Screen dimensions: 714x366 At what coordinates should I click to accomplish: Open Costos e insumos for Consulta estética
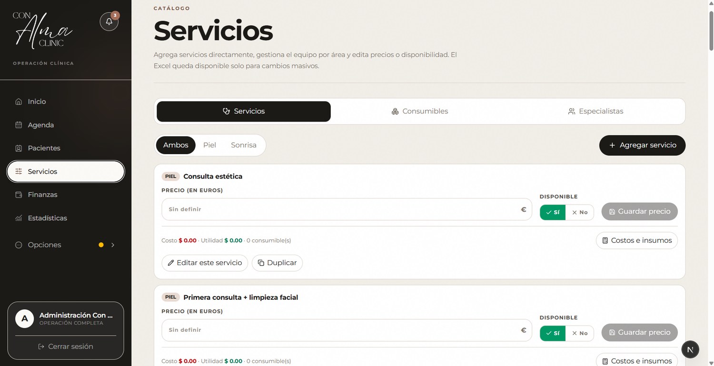click(637, 240)
